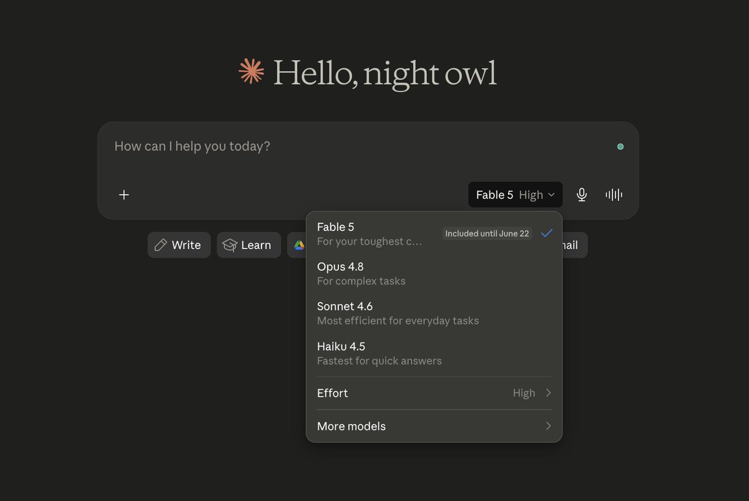
Task: Open More models entry
Action: pyautogui.click(x=434, y=426)
